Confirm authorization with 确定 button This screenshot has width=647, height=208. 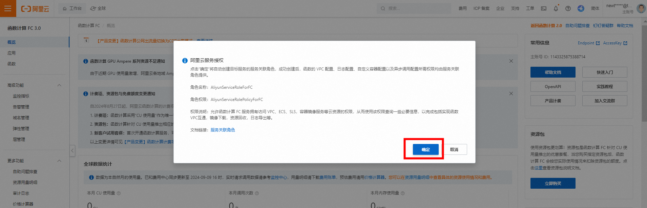point(426,149)
